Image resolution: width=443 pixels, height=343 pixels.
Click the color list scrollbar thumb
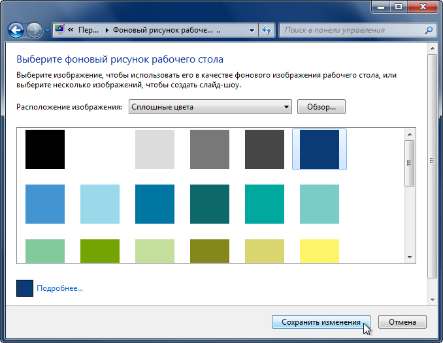(x=410, y=163)
